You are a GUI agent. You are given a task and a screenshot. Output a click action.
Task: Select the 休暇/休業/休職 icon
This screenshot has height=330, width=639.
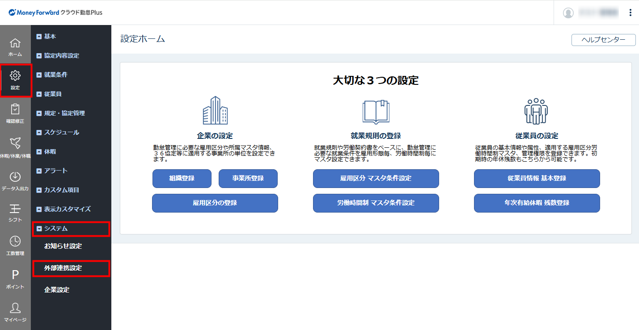pos(15,143)
